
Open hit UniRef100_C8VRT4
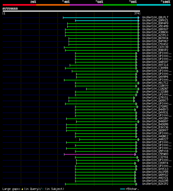tap(155, 163)
